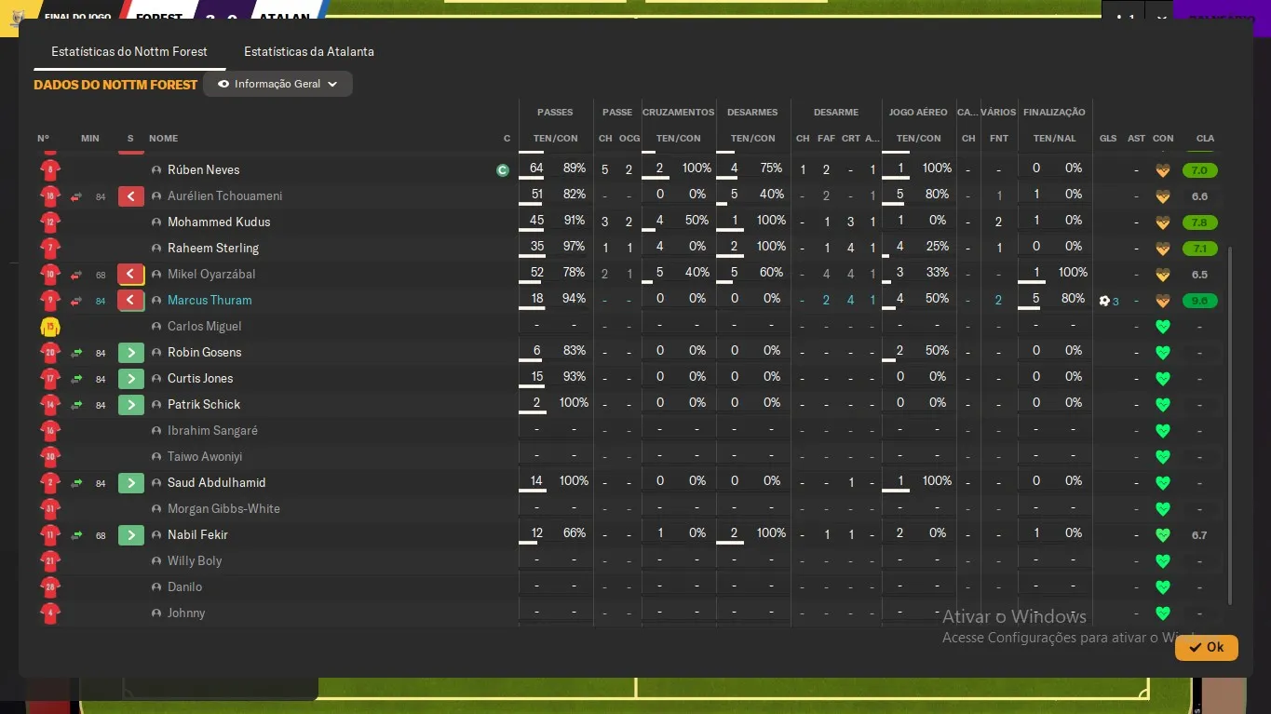
Task: Click Marcus Thuram 80% finishing percentage
Action: coord(1073,299)
